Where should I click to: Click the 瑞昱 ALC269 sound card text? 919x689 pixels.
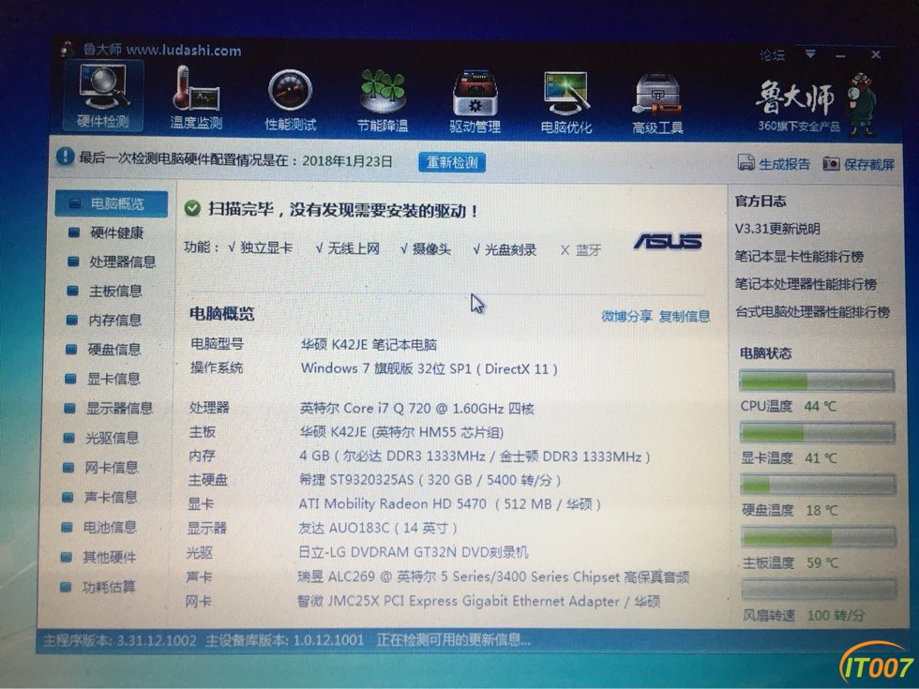(493, 577)
